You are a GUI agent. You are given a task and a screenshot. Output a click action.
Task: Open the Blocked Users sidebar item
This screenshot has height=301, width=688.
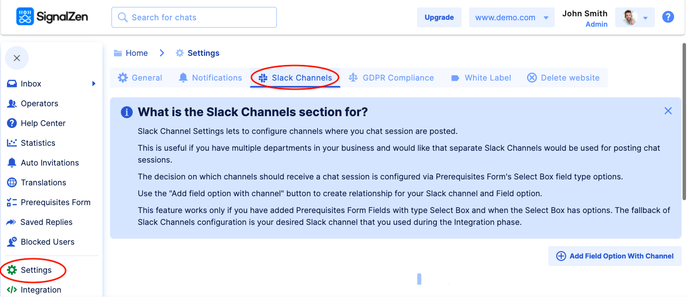click(x=47, y=242)
